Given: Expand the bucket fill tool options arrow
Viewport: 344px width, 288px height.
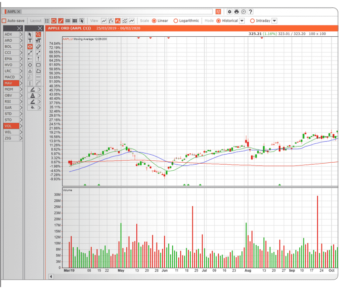Looking at the screenshot, I should [x=40, y=108].
